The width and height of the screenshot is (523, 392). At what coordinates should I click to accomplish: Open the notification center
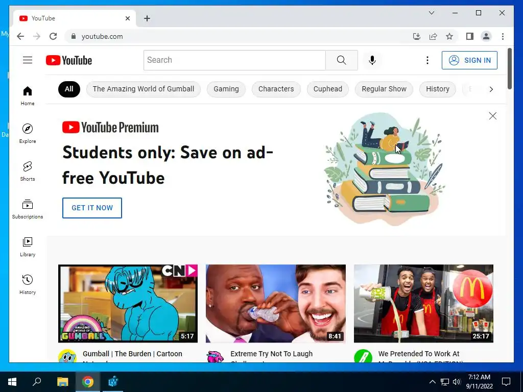pyautogui.click(x=506, y=382)
